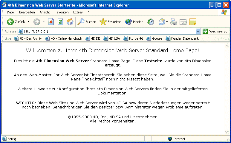The width and height of the screenshot is (231, 143).
Task: Expand the mail envelope dropdown
Action: pyautogui.click(x=167, y=22)
